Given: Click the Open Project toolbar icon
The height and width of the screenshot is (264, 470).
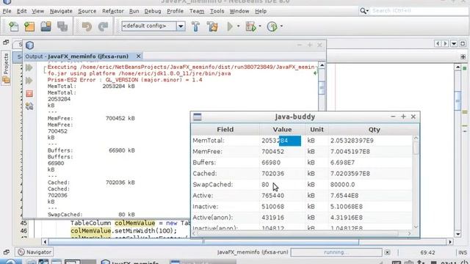Looking at the screenshot, I should (46, 26).
